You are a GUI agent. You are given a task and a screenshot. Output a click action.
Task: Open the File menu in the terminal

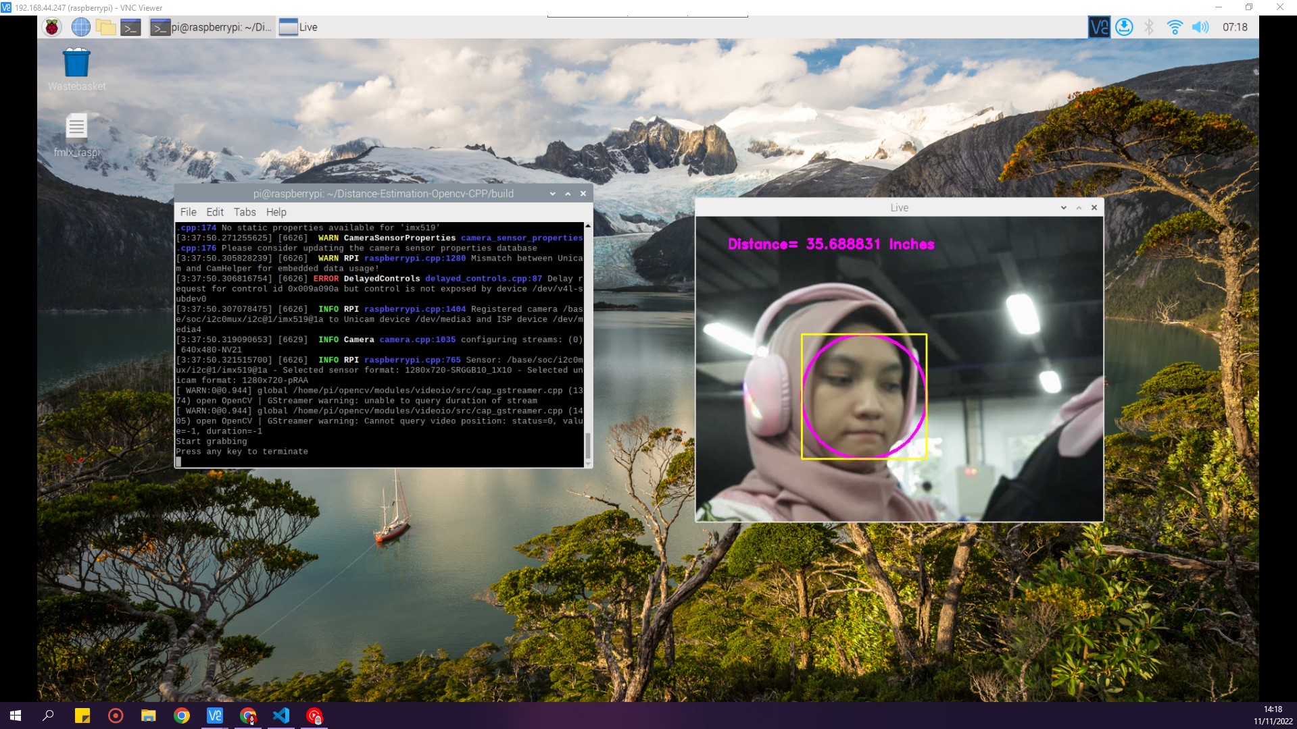point(188,212)
